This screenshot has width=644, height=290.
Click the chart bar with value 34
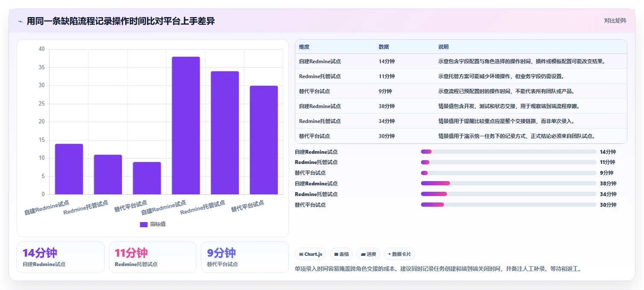[225, 133]
